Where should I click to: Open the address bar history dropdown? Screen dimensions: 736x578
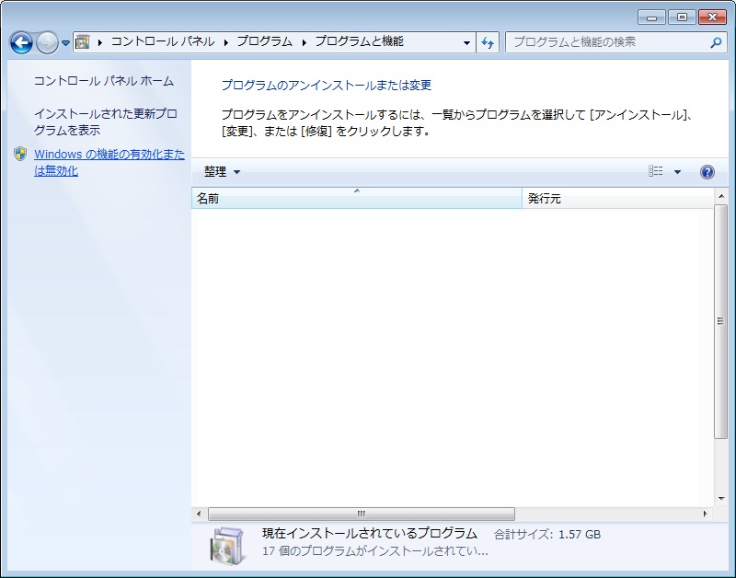coord(466,42)
